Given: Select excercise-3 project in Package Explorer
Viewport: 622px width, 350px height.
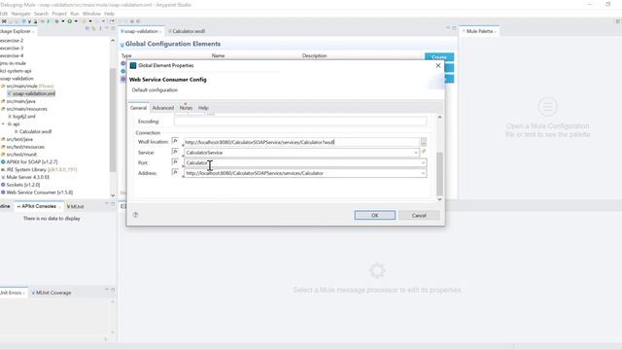Looking at the screenshot, I should (12, 48).
